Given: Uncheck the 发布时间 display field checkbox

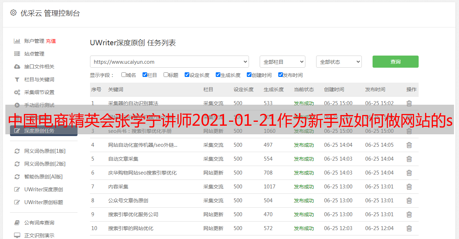Looking at the screenshot, I should [x=280, y=75].
